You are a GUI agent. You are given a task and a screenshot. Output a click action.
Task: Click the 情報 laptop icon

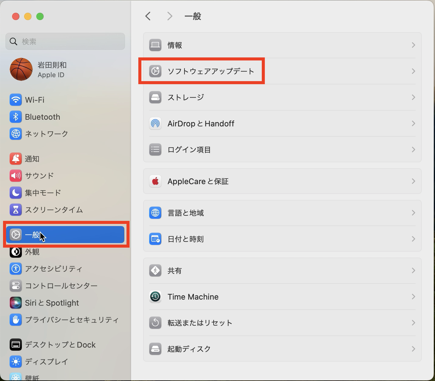coord(155,45)
